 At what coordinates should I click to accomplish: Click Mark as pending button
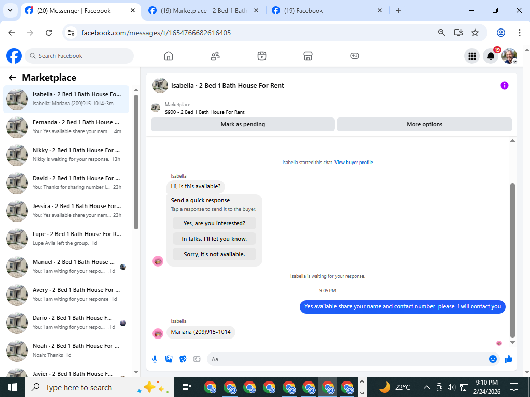(x=243, y=124)
